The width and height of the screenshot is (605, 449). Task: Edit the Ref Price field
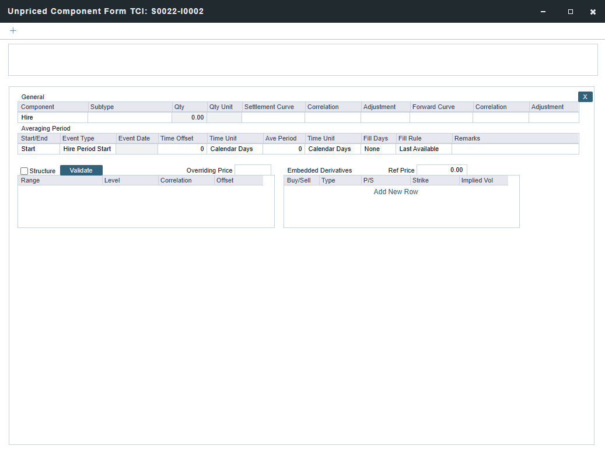click(441, 170)
